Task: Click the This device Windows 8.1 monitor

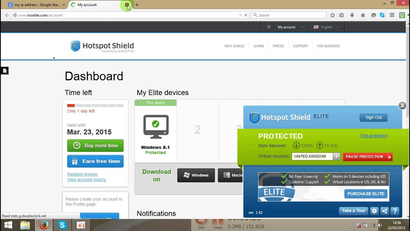Action: click(x=156, y=127)
